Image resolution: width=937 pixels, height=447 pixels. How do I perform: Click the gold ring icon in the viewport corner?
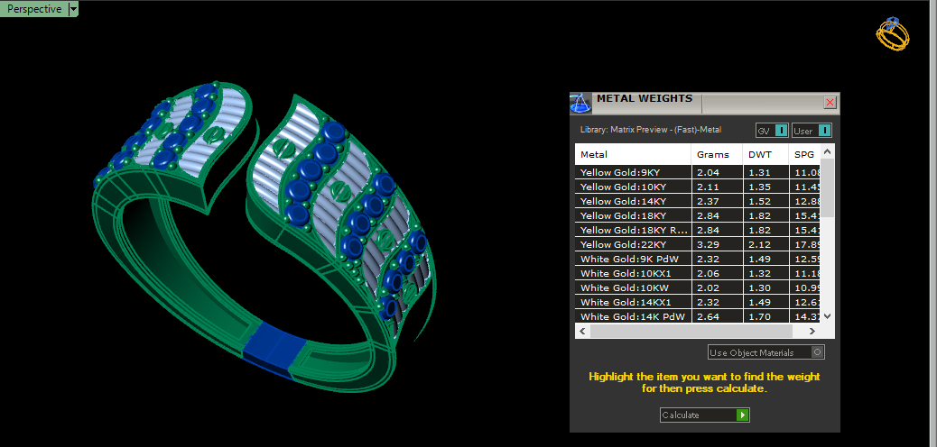click(x=892, y=33)
